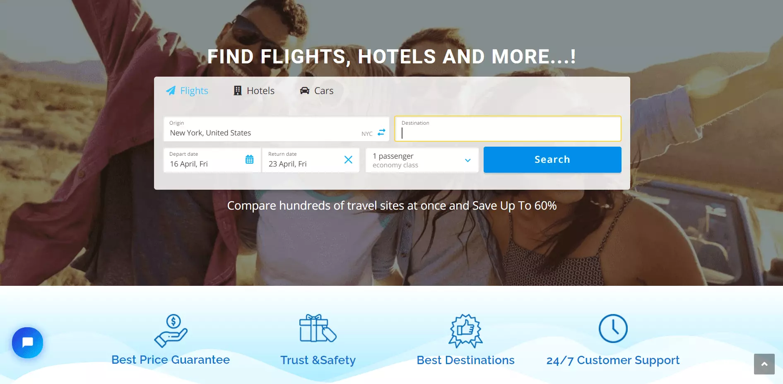
Task: Click the Best Destinations thumbs-up badge icon
Action: (466, 331)
